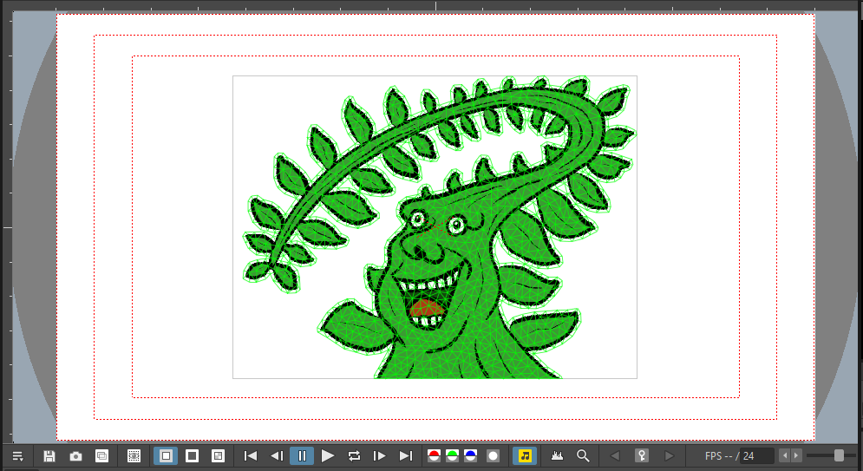This screenshot has width=863, height=471.
Task: Click the plant monster's red tongue
Action: pyautogui.click(x=426, y=308)
